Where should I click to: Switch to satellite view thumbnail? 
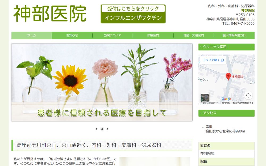(x=205, y=98)
